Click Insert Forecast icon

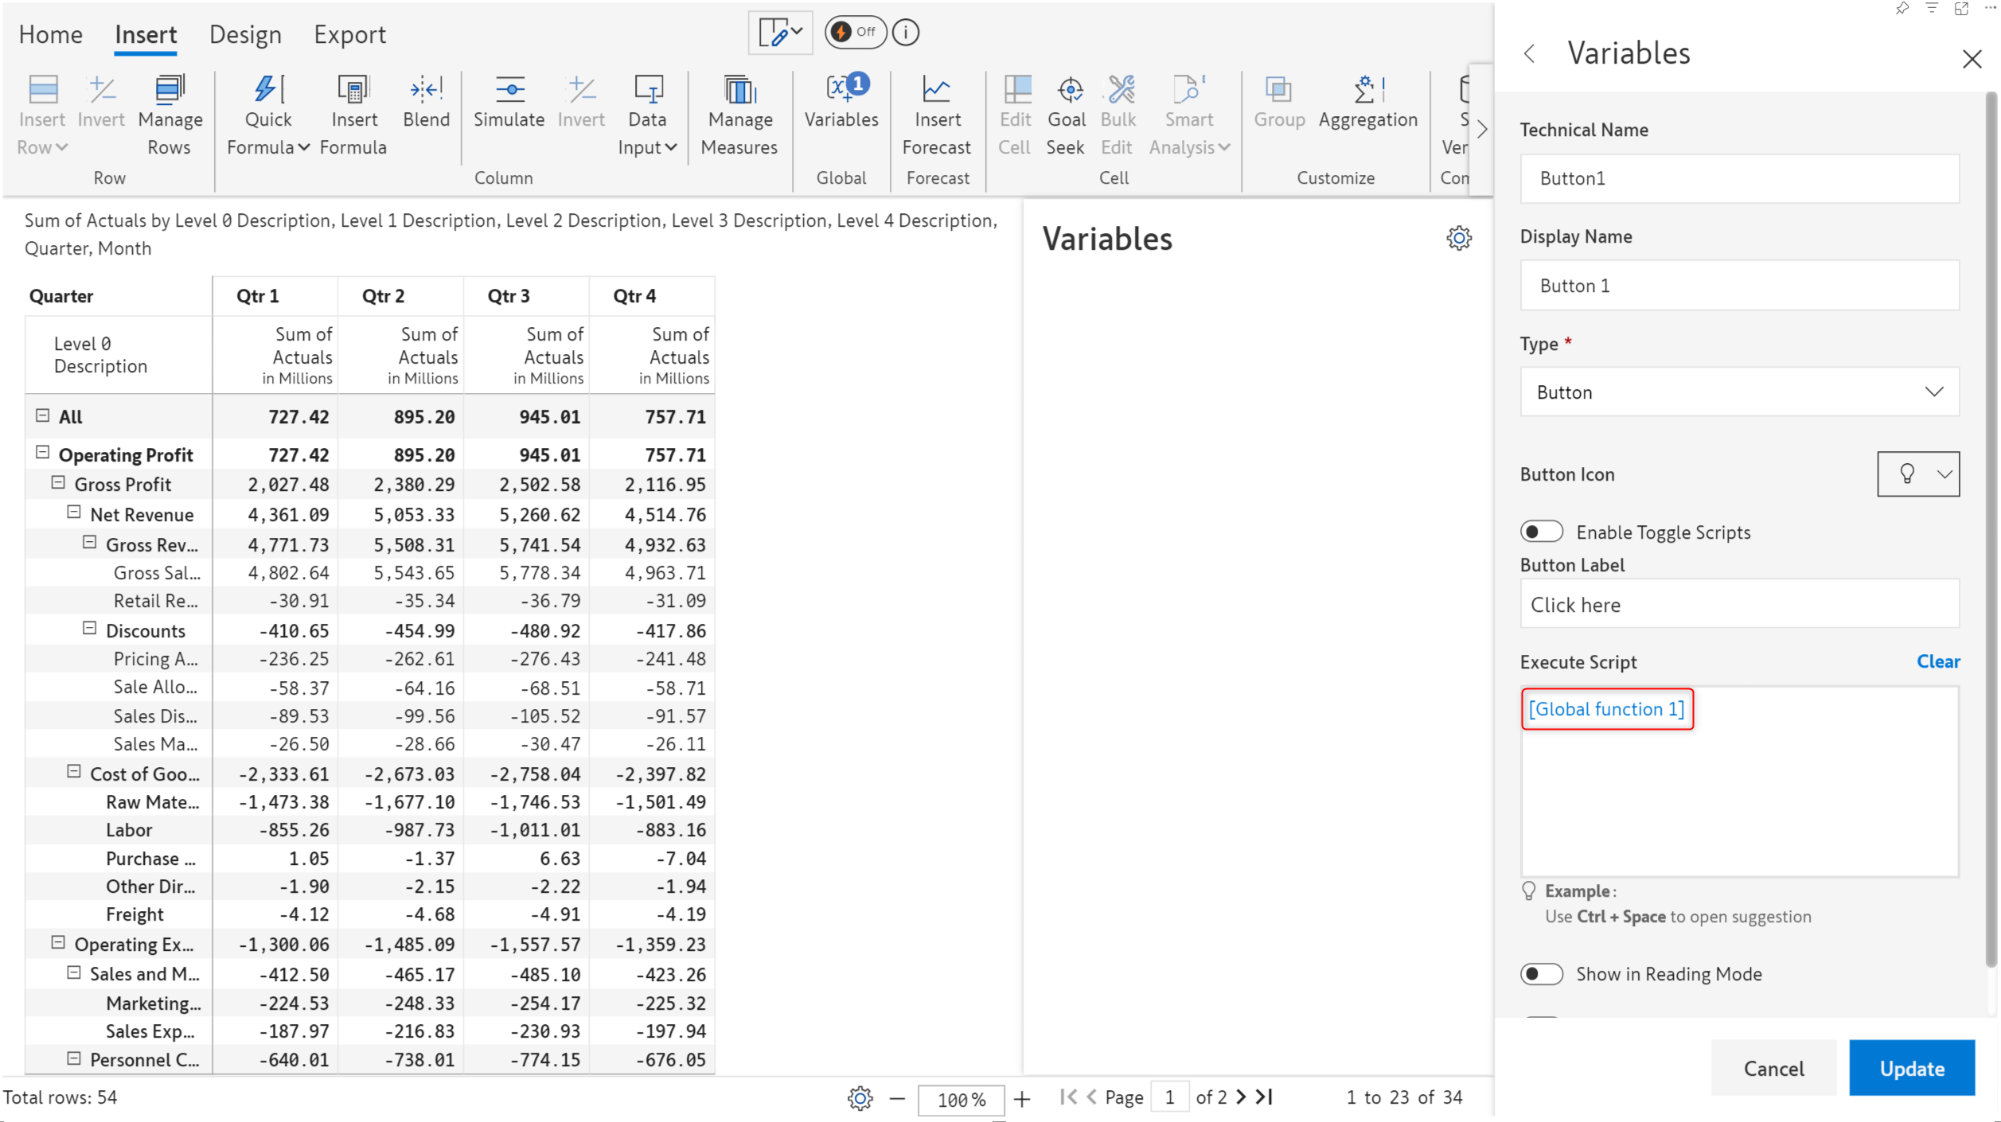(936, 89)
